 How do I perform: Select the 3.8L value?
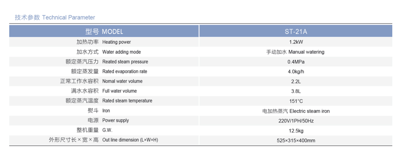tap(296, 91)
